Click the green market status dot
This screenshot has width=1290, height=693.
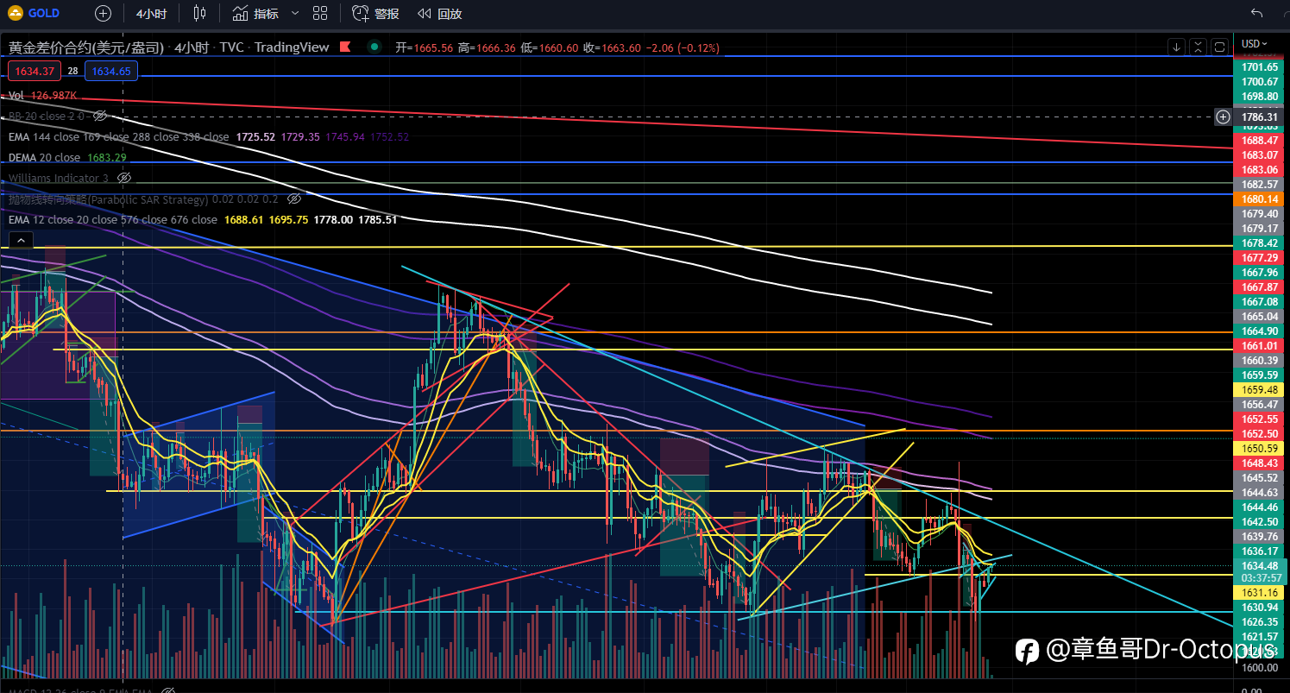coord(373,47)
